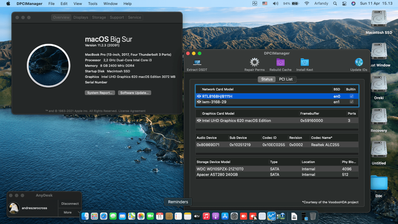Viewport: 398px width, 224px height.
Task: Open the Apple menu
Action: point(8,3)
